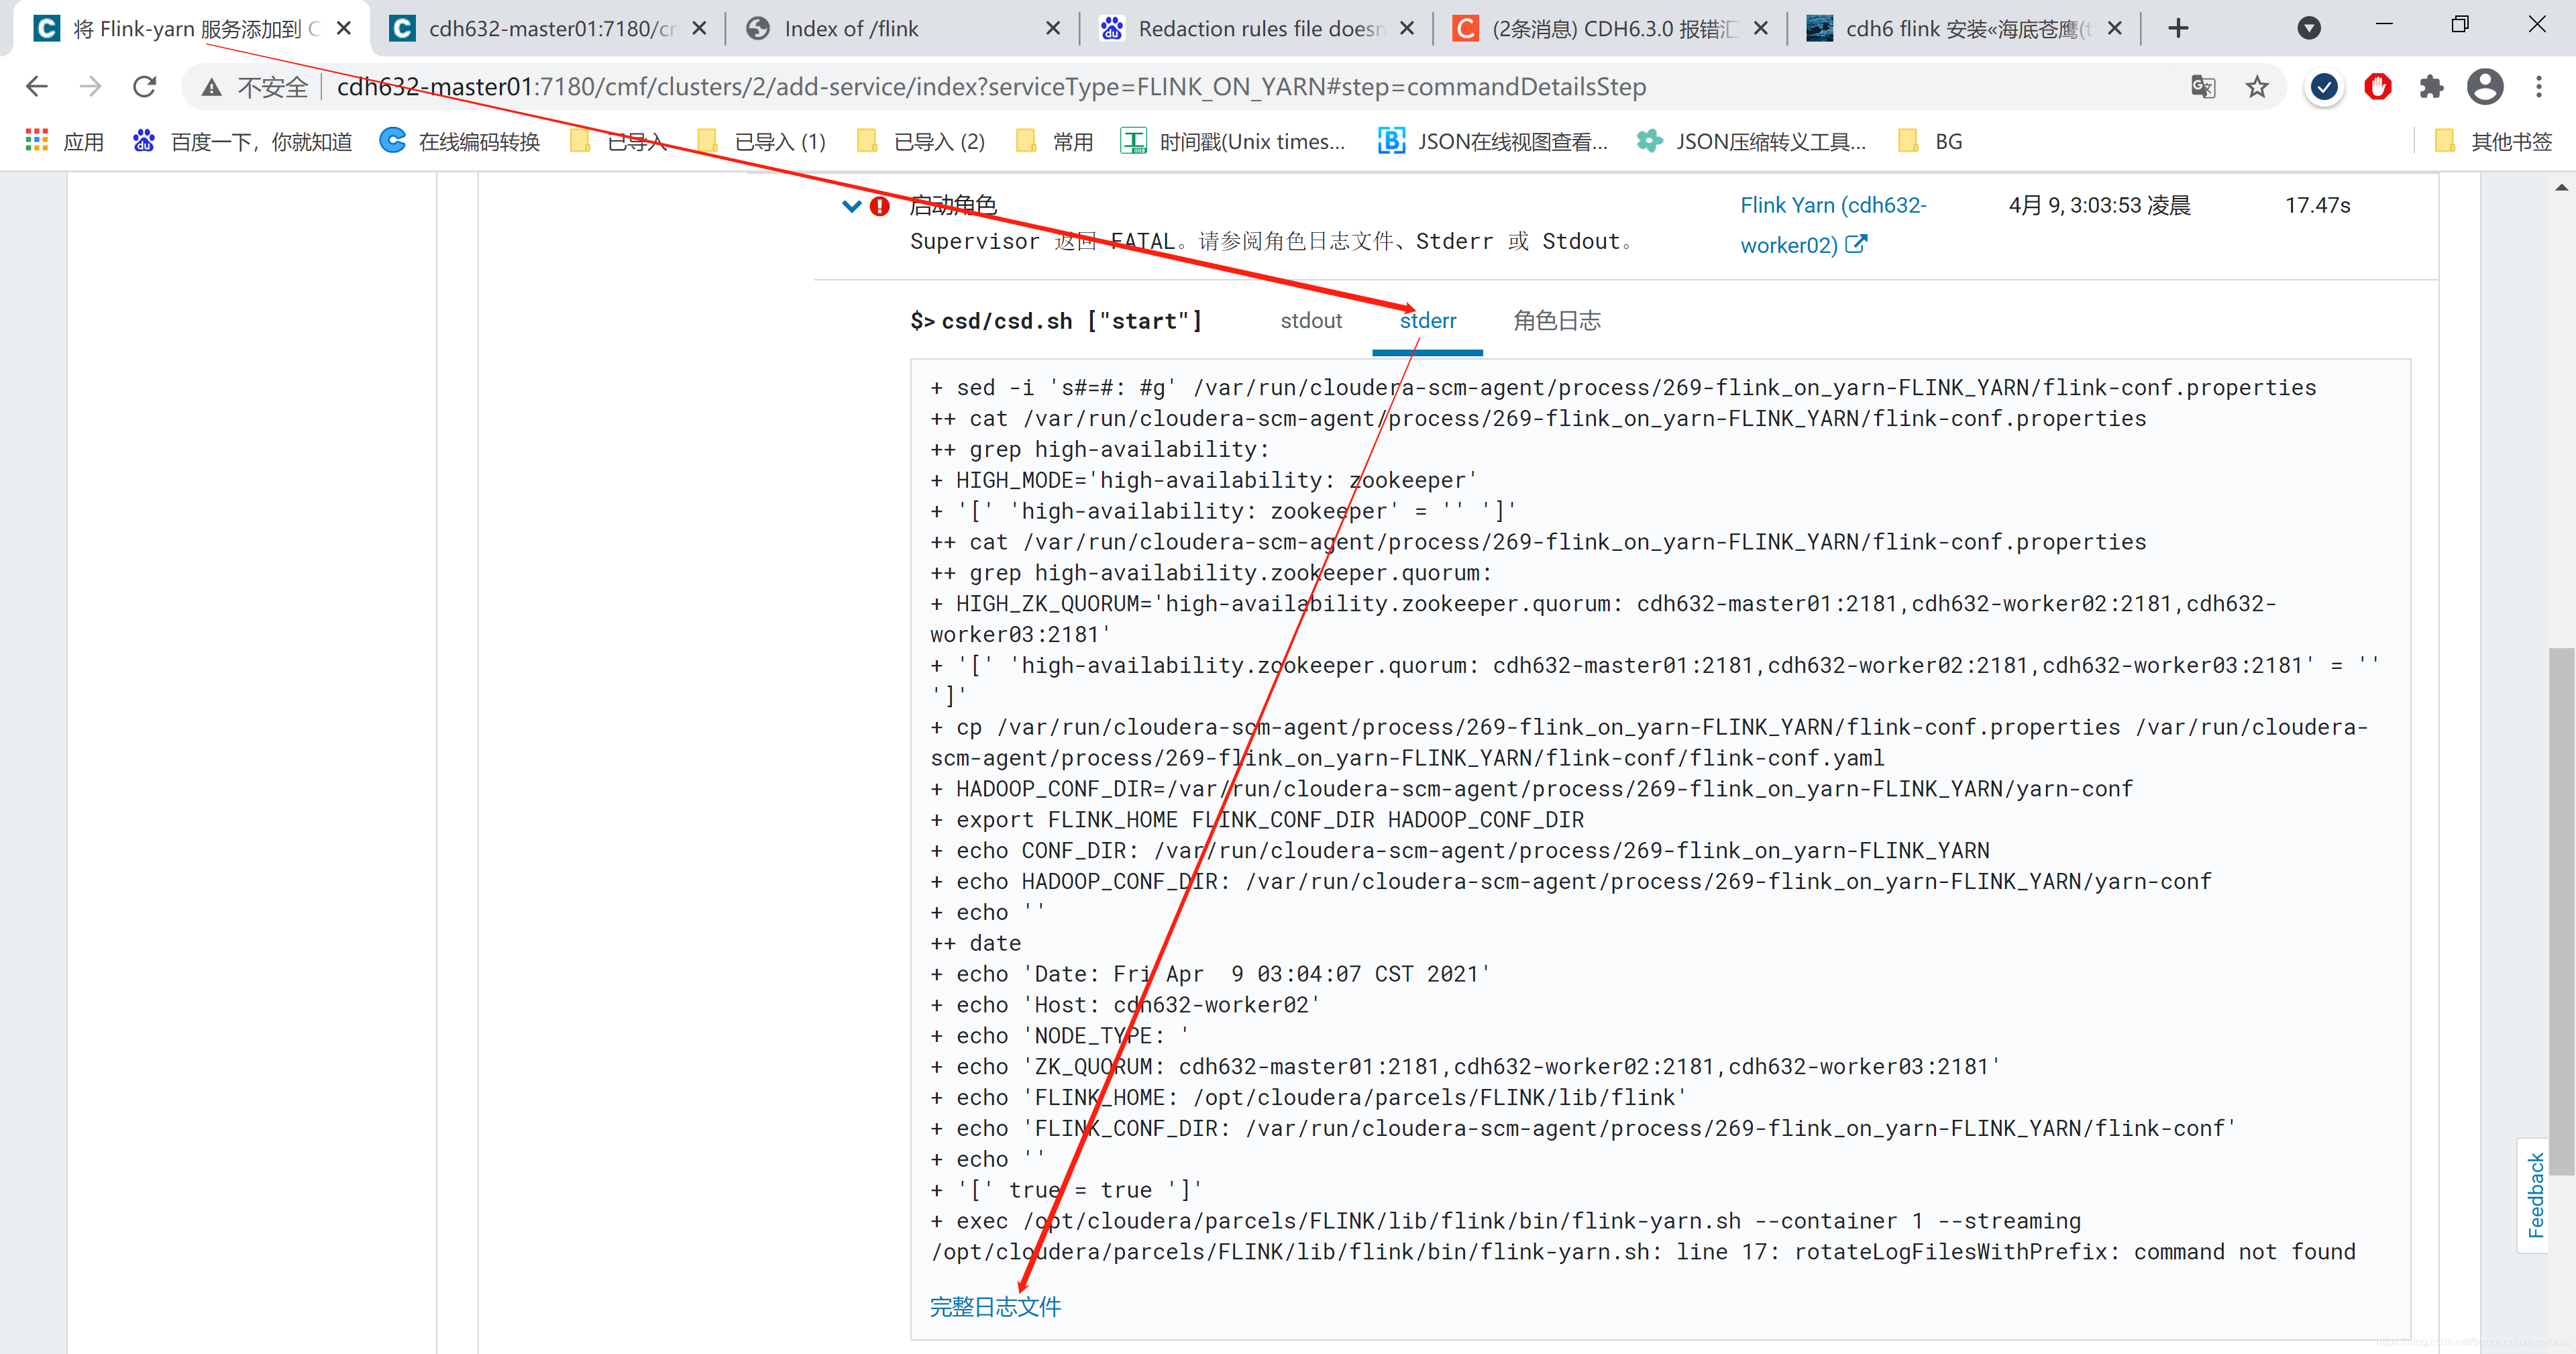Go back to the previous page
2576x1354 pixels.
tap(37, 87)
